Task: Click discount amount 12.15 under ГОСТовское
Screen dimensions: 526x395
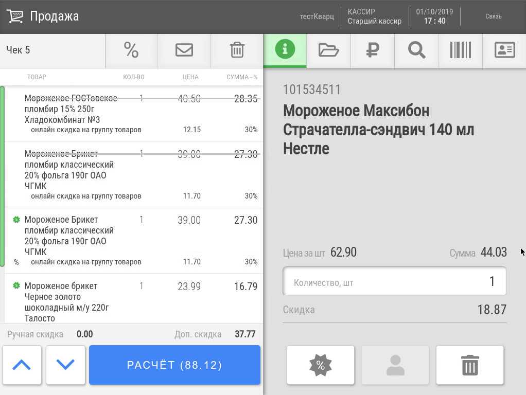Action: pos(192,130)
